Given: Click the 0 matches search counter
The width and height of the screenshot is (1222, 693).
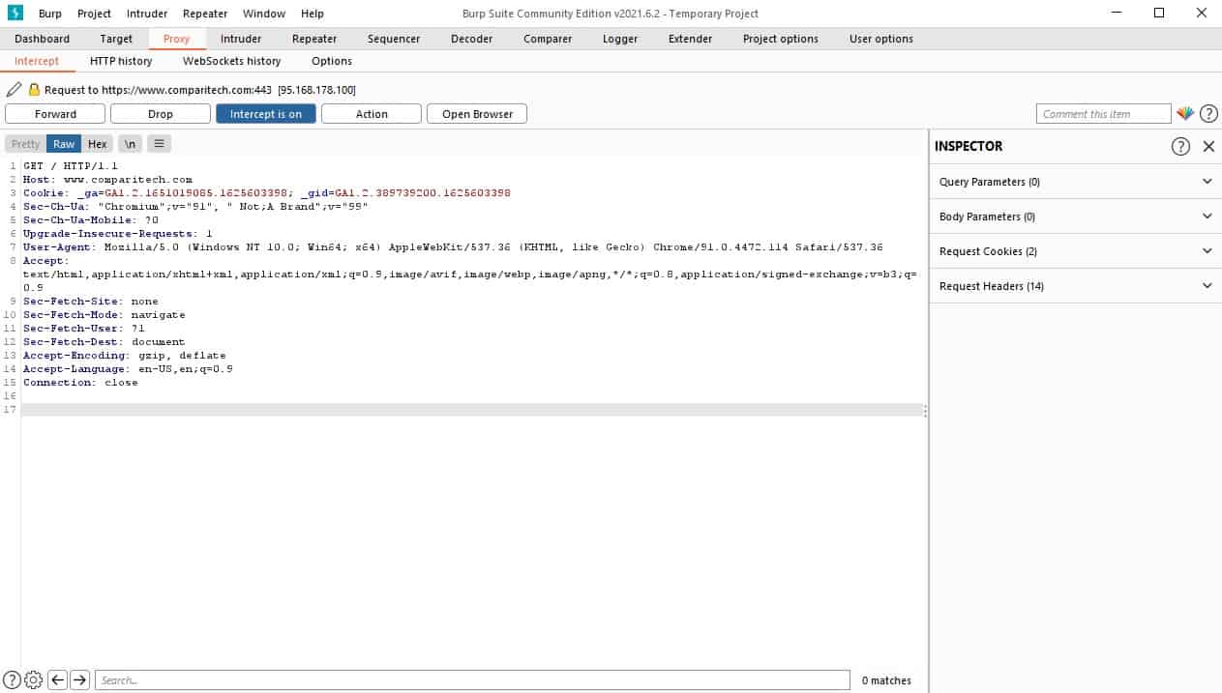Looking at the screenshot, I should click(886, 680).
